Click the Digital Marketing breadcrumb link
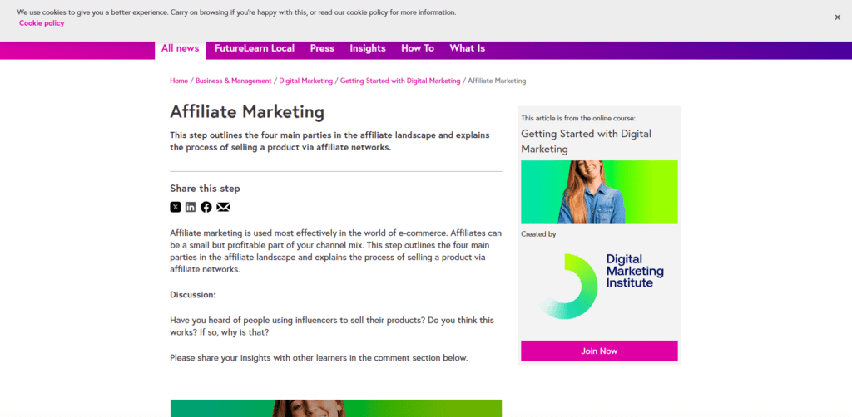Viewport: 852px width, 417px height. [306, 81]
